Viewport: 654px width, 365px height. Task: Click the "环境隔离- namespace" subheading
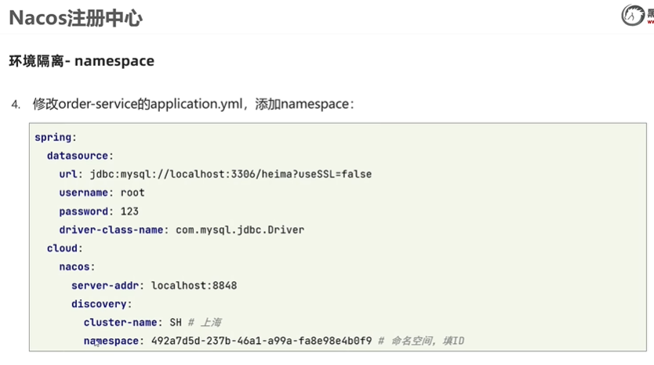click(x=82, y=61)
